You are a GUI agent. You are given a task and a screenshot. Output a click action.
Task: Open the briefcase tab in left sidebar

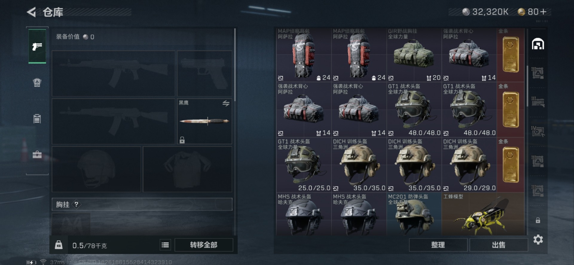[x=37, y=154]
